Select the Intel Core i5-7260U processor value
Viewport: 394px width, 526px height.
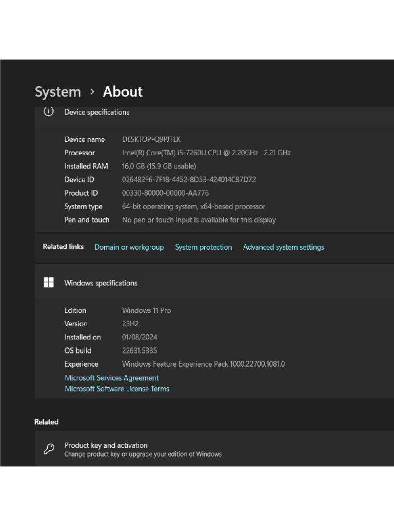point(206,153)
